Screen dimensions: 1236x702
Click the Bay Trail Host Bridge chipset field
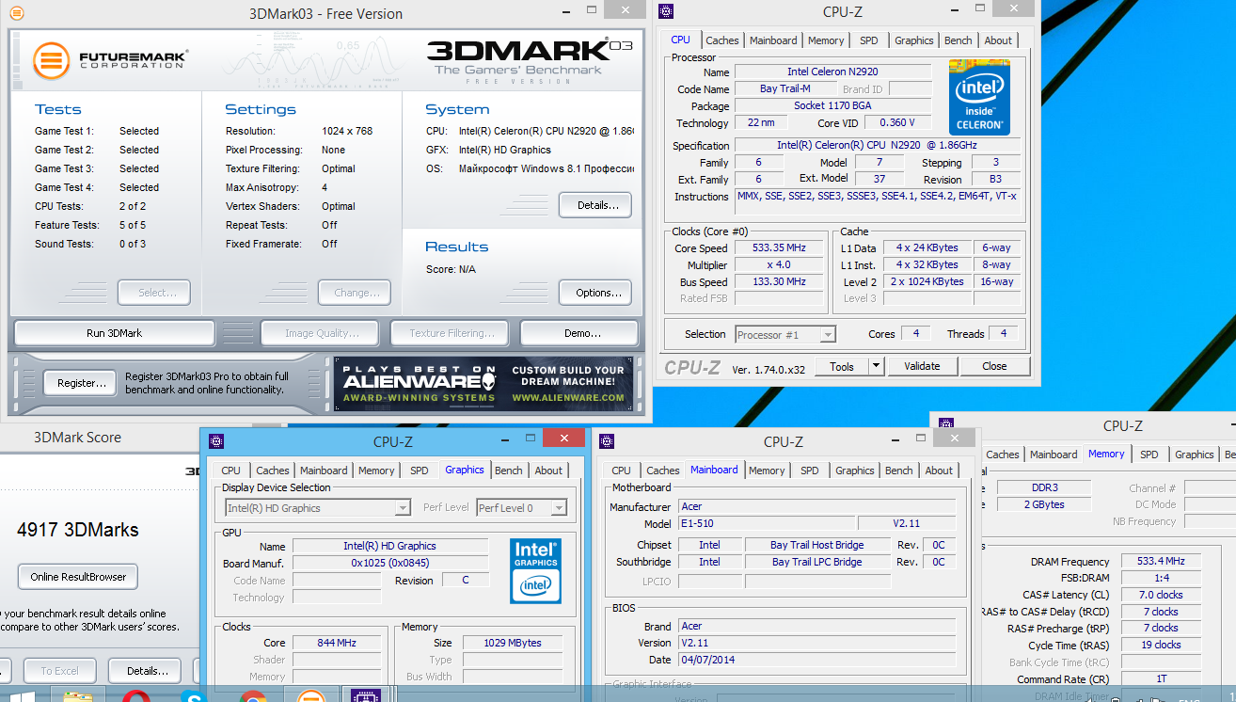tap(816, 545)
